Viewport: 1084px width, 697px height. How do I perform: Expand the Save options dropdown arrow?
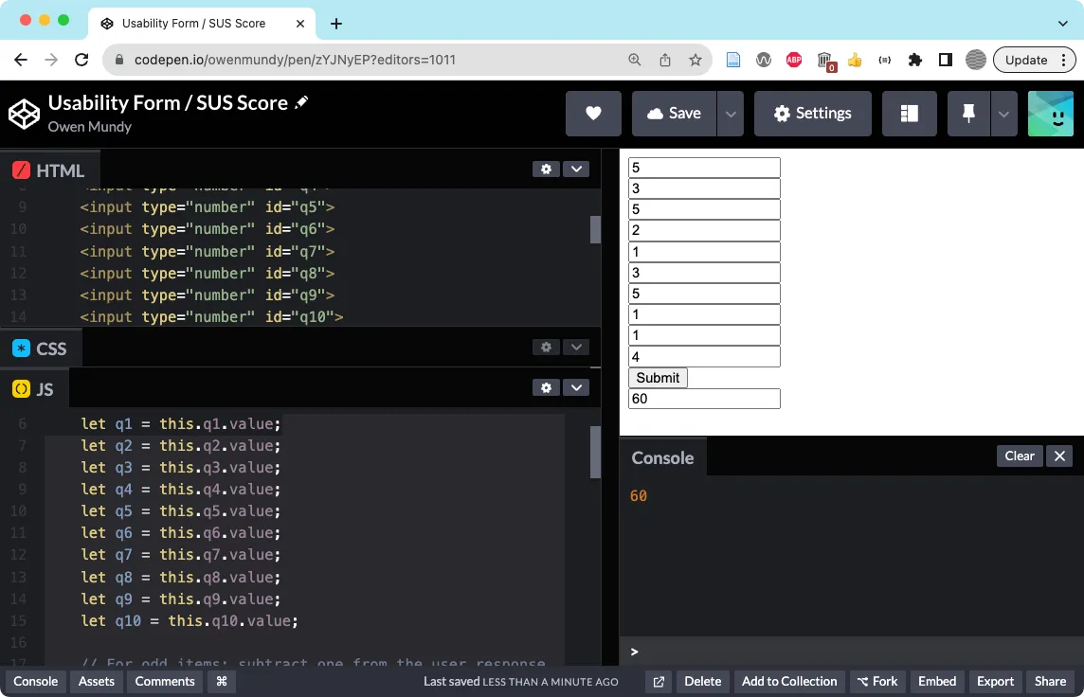(730, 114)
